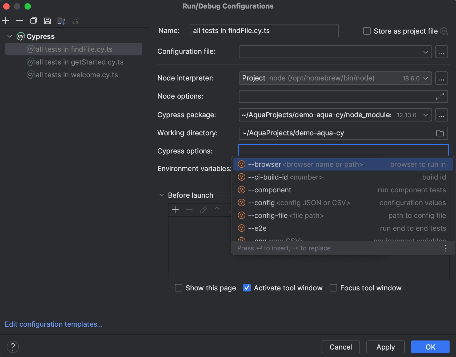Click the icon beside the --e2e suggestion
Viewport: 456px width, 357px height.
coord(242,228)
